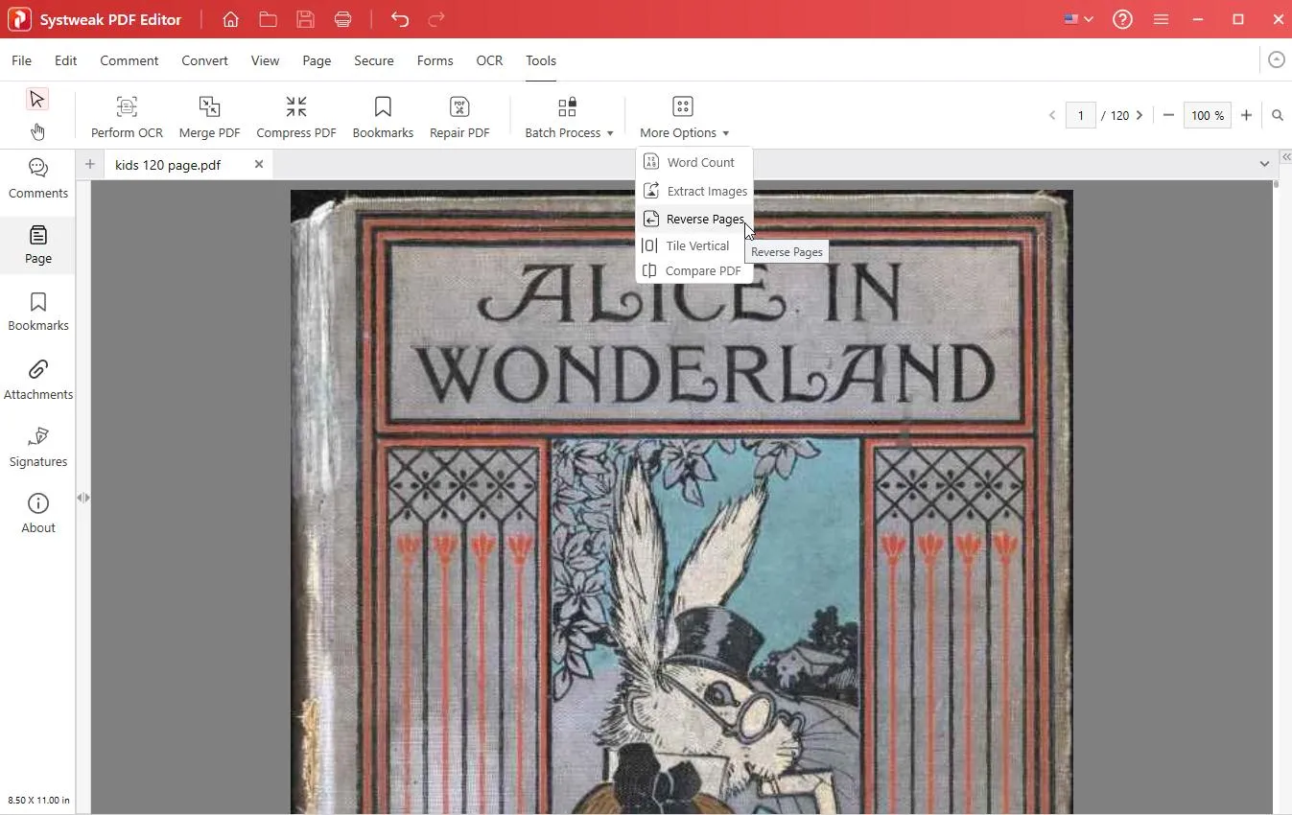Choose Tile Vertical in the menu
Viewport: 1292px width, 815px height.
coord(694,245)
